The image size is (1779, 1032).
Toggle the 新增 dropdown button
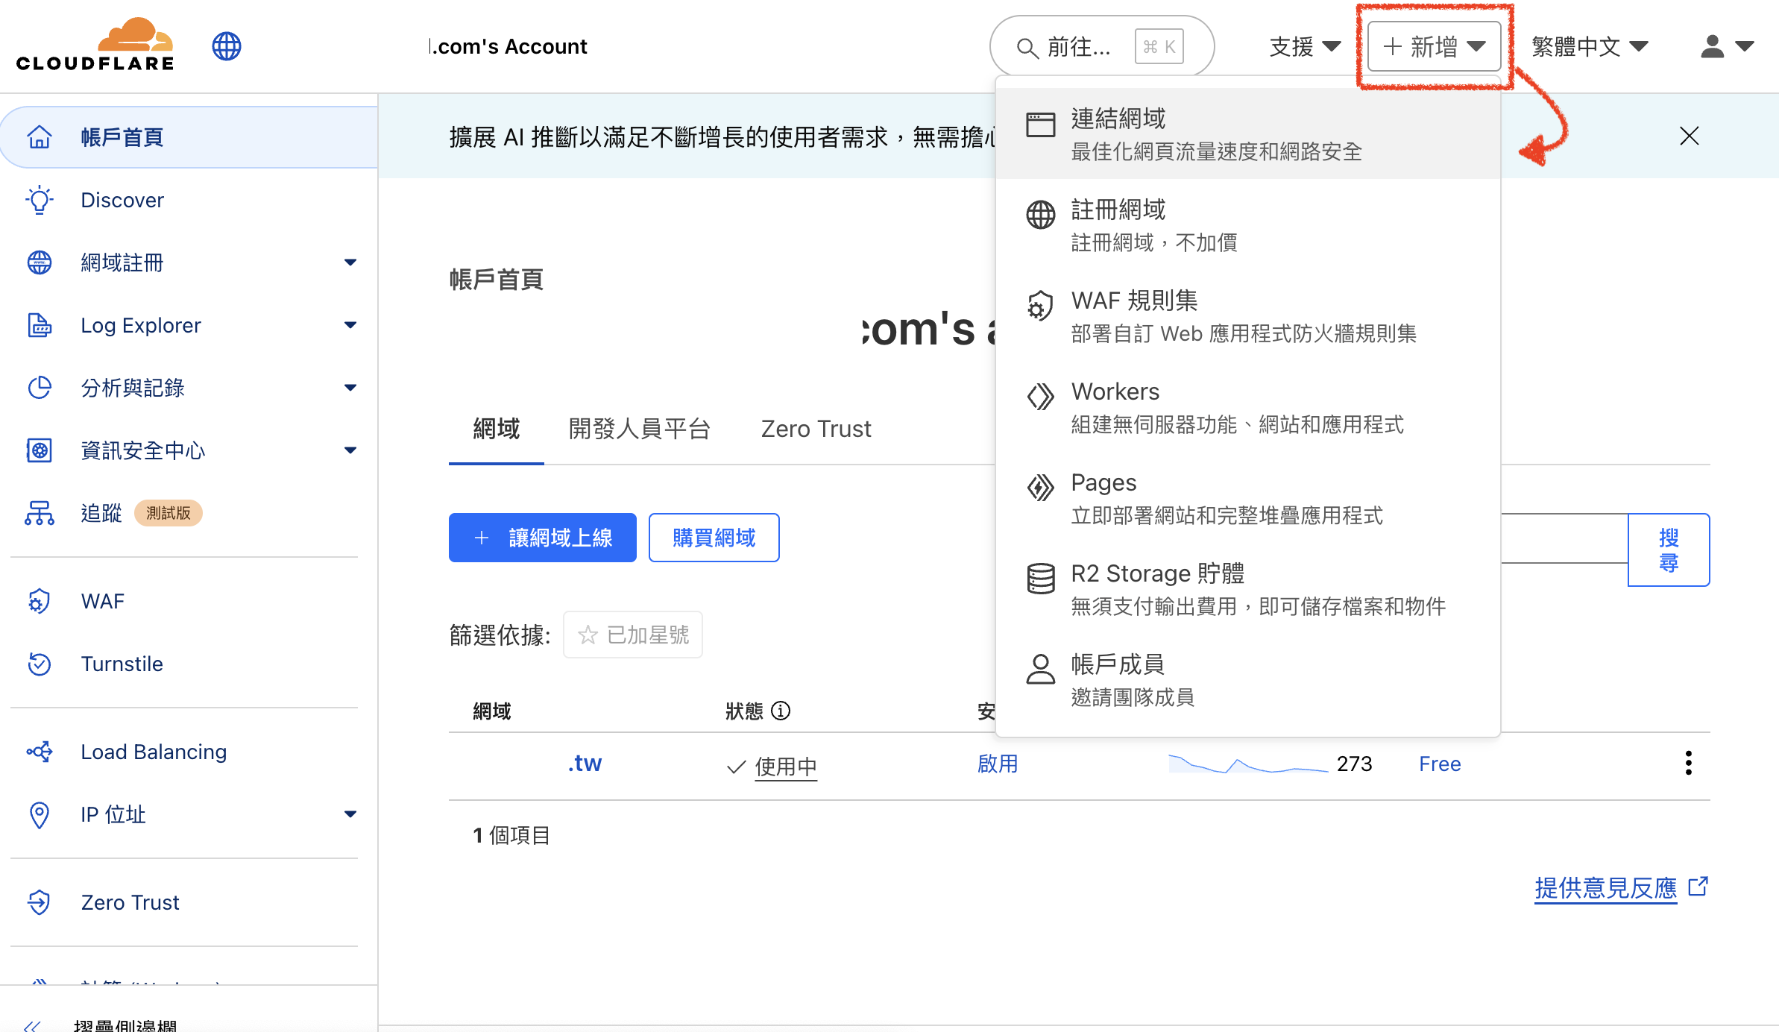click(1435, 46)
